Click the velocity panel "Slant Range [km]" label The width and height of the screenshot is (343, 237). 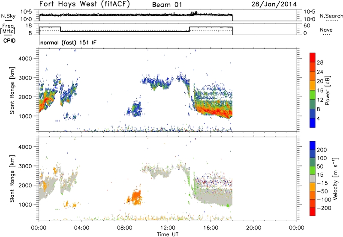coord(12,178)
